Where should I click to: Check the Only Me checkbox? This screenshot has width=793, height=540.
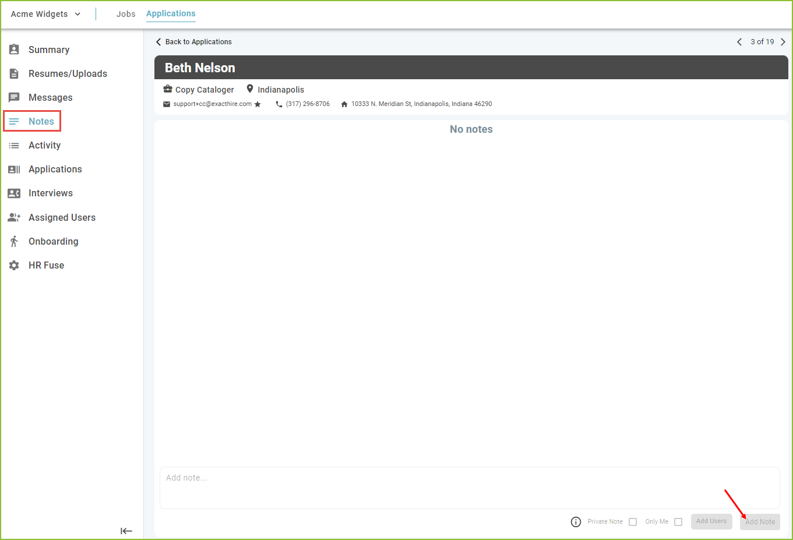click(678, 522)
